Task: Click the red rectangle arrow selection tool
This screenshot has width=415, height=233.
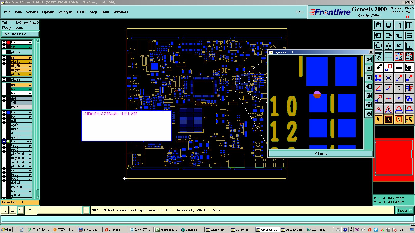Action: (389, 119)
